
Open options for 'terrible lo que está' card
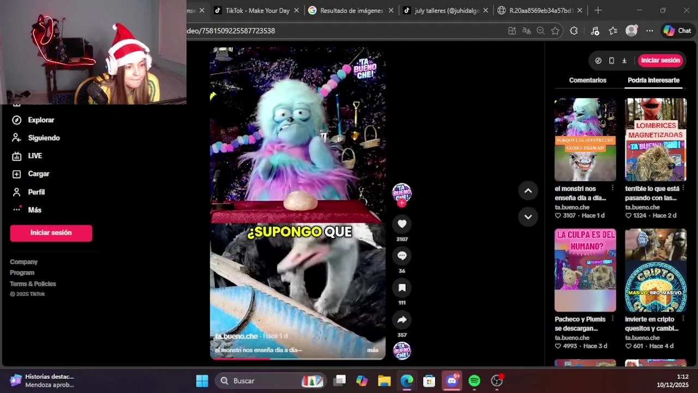point(683,188)
